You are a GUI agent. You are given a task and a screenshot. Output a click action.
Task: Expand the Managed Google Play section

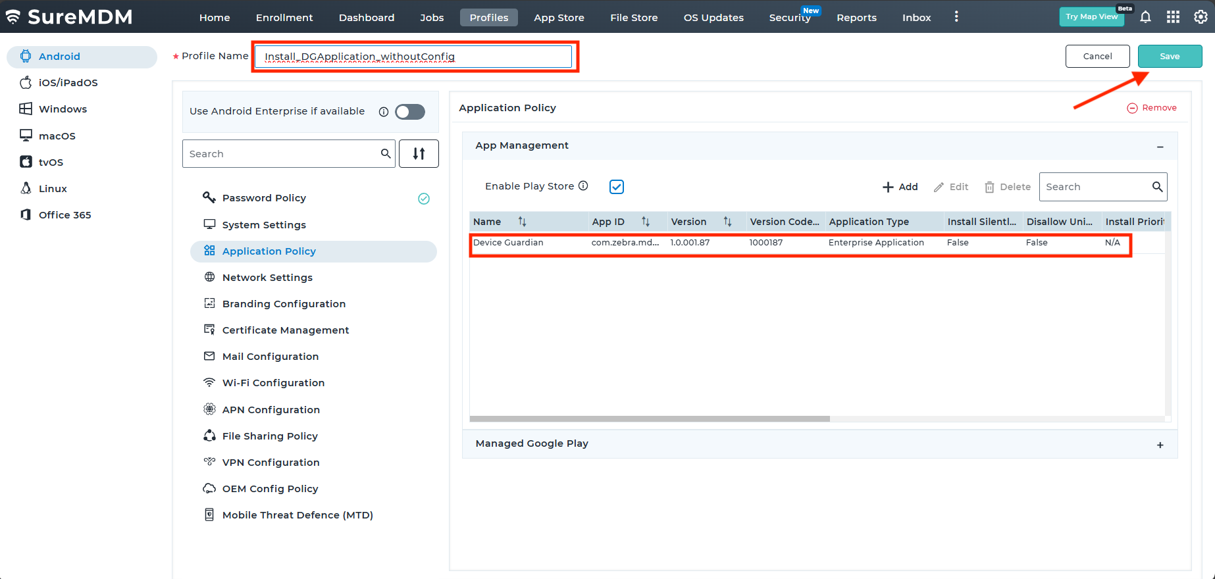[1160, 445]
